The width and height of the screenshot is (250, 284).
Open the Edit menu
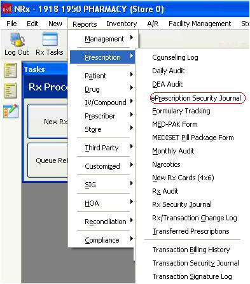32,24
